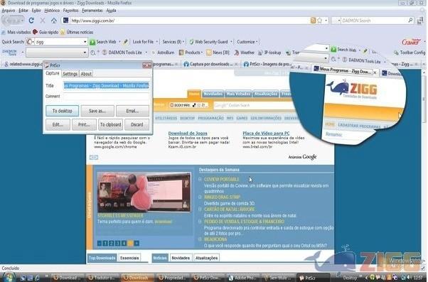Viewport: 428px width, 282px height.
Task: Click the Web Security Guard shield
Action: tap(192, 42)
